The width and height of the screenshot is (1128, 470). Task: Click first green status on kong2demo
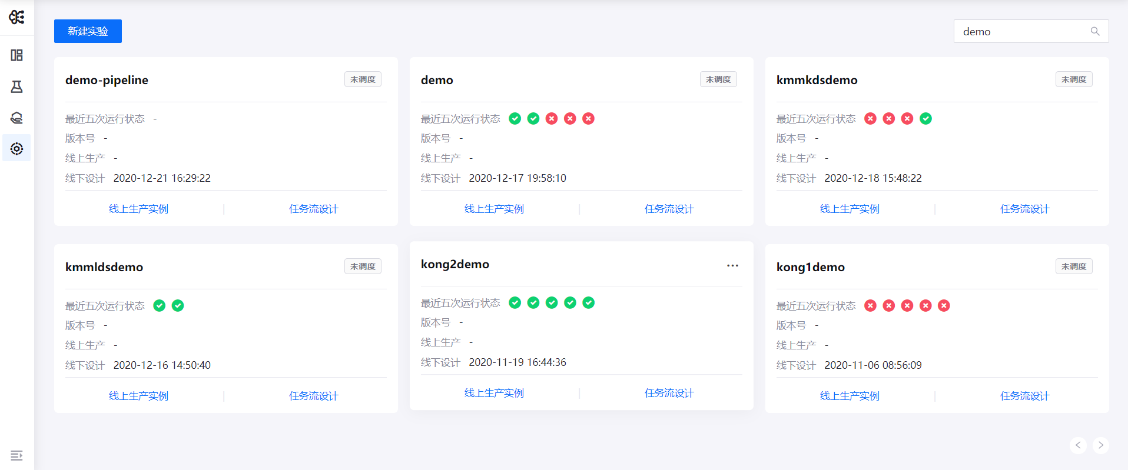(x=515, y=303)
